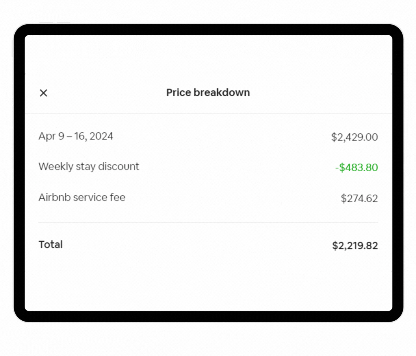Select the Airbnb service fee label
Screen dimensions: 416x356
[x=82, y=197]
